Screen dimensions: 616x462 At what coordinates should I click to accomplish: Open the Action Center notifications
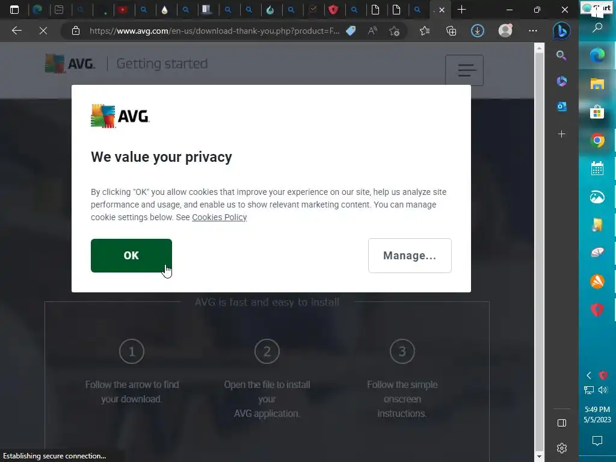tap(597, 441)
